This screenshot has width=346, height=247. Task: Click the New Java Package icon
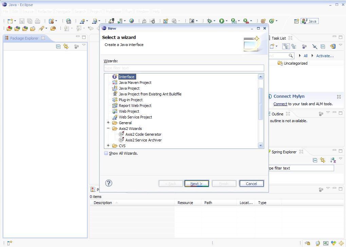coord(263,21)
